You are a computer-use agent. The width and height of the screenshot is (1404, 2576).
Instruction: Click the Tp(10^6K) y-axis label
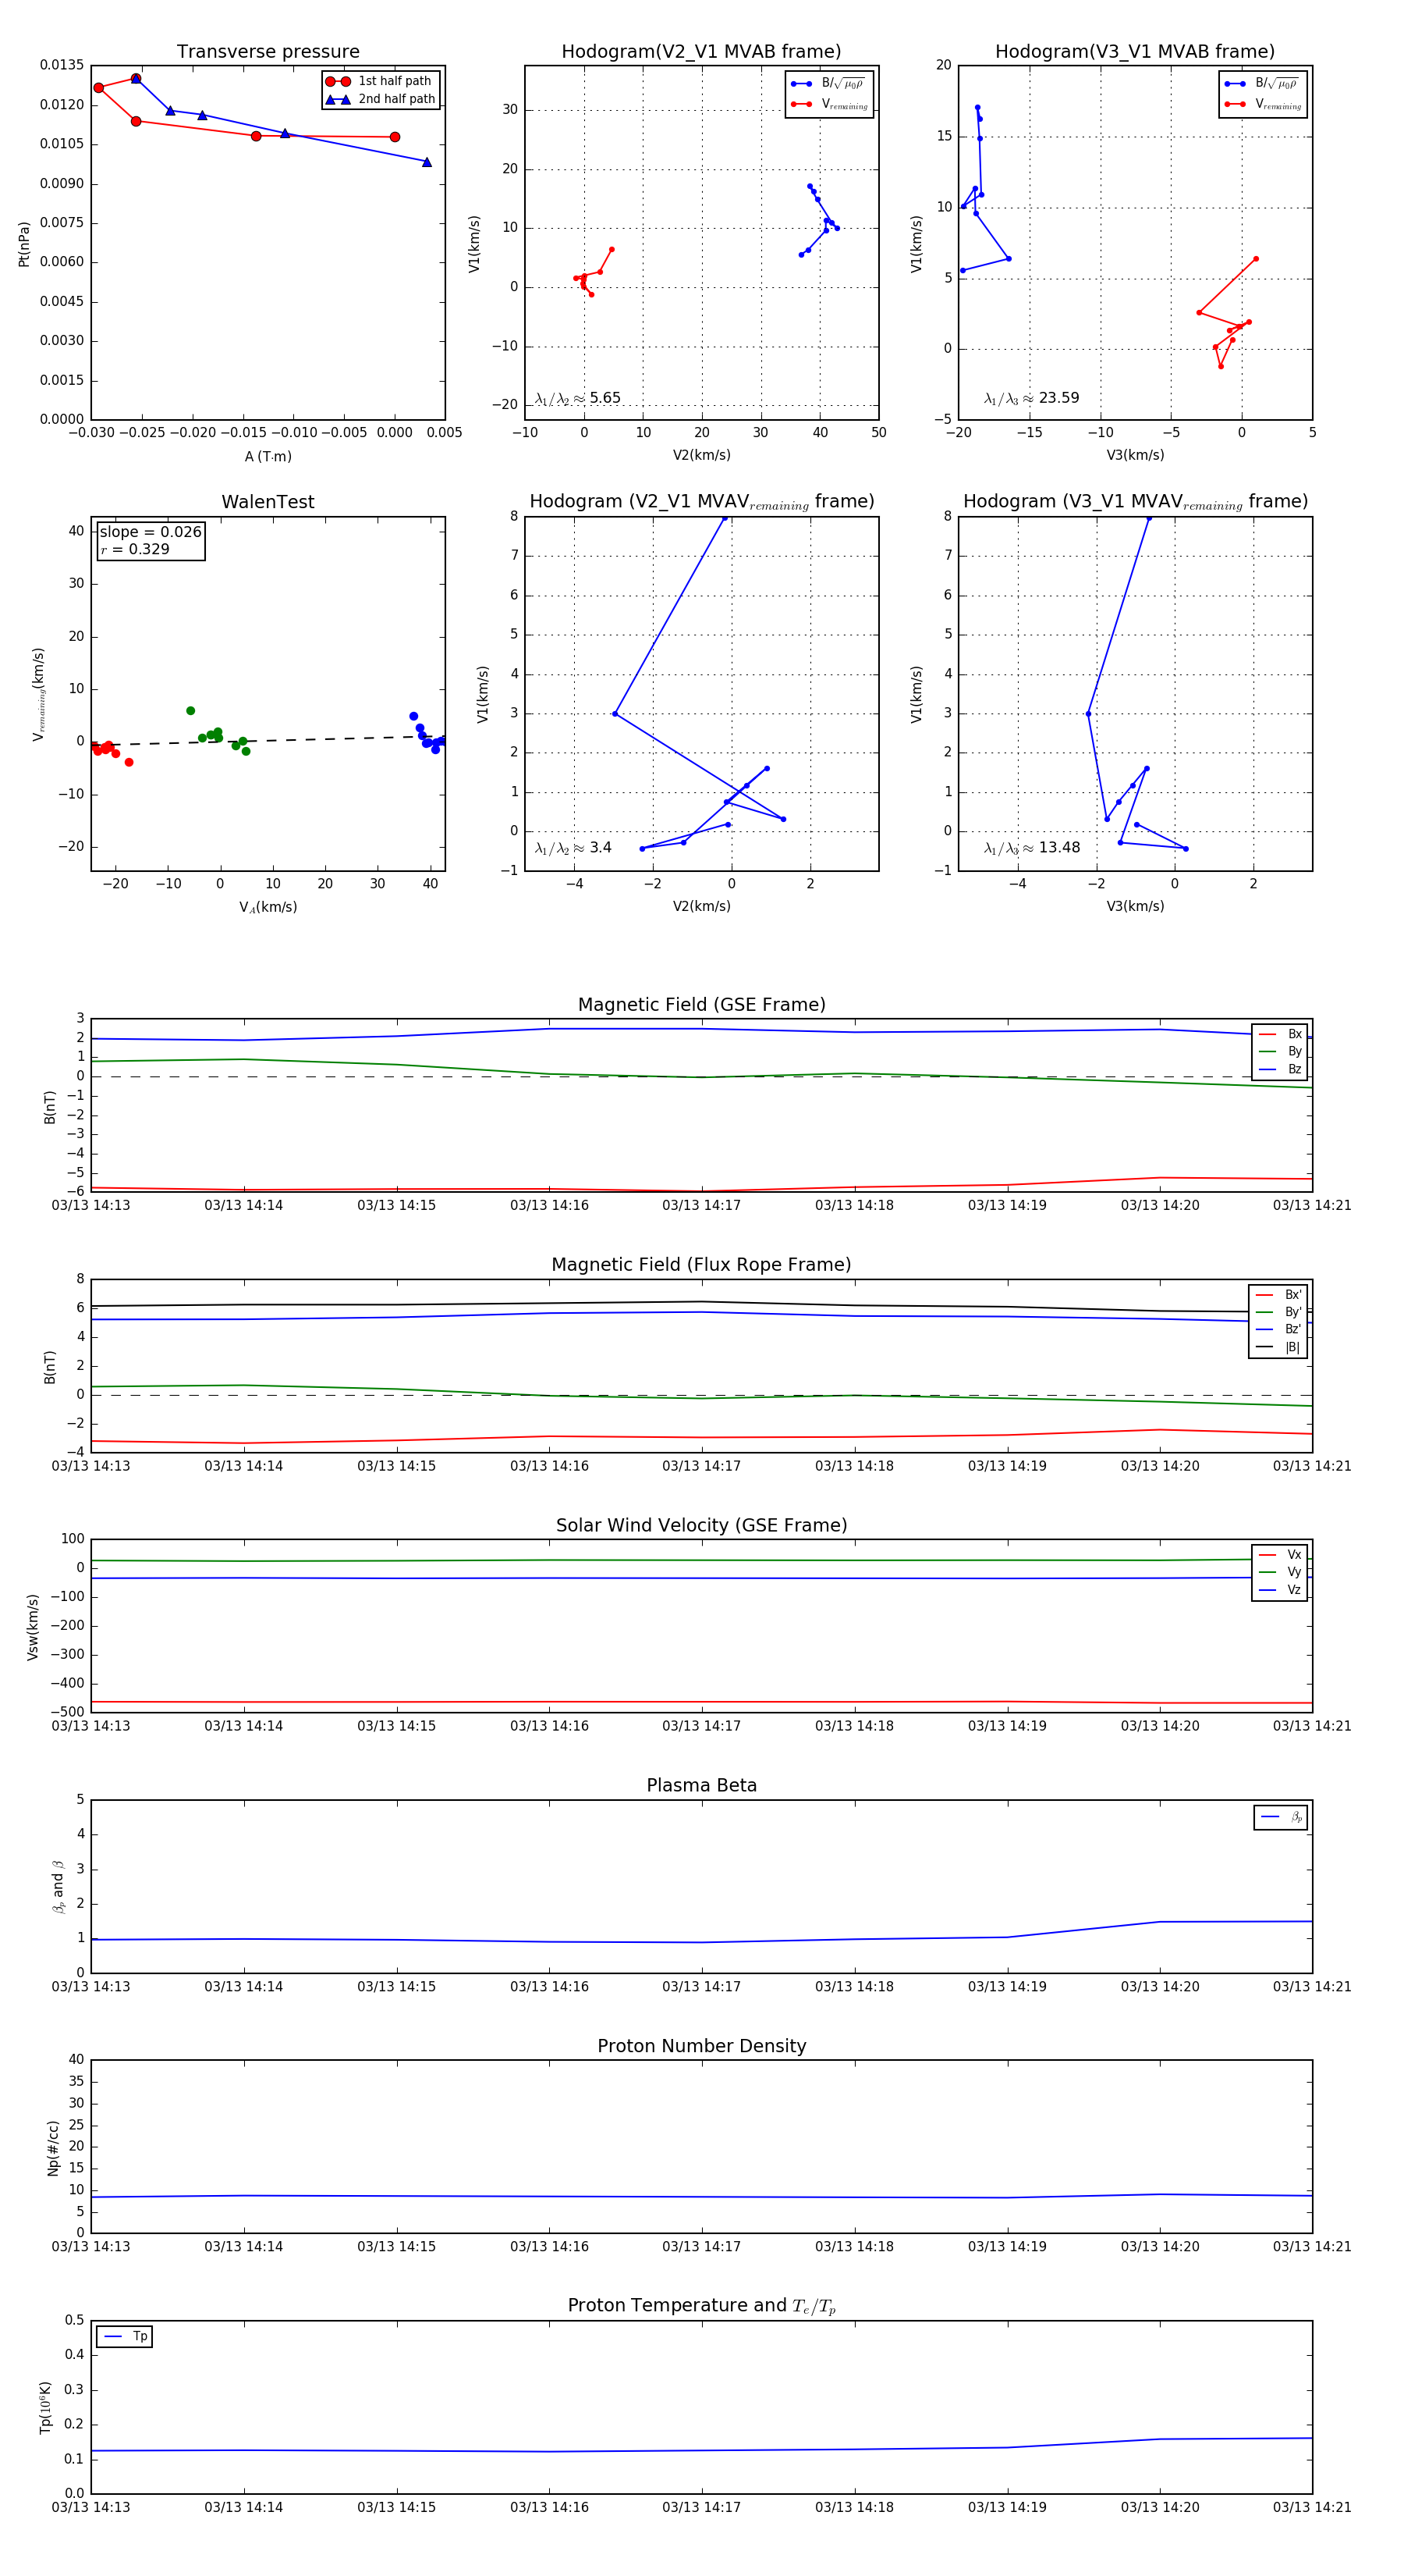[46, 2407]
